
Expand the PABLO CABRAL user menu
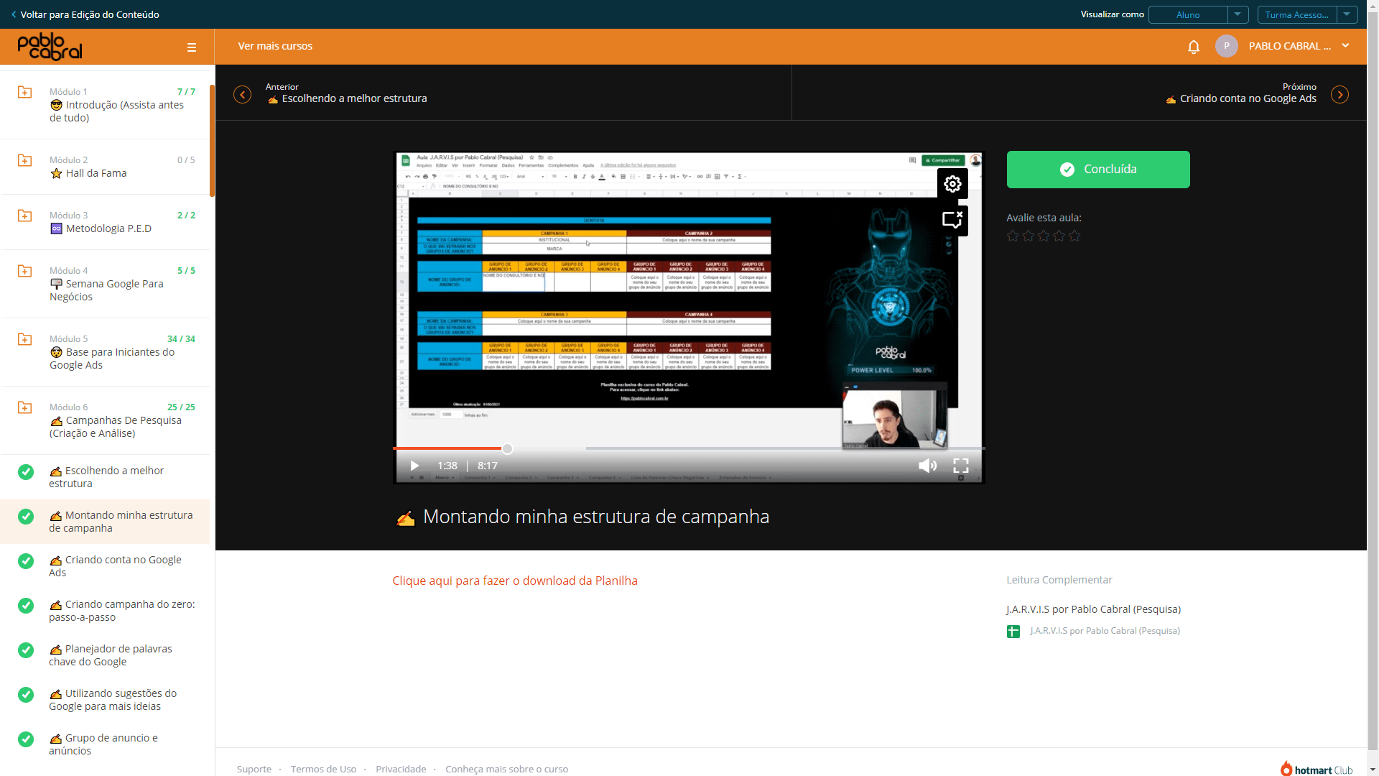coord(1345,46)
